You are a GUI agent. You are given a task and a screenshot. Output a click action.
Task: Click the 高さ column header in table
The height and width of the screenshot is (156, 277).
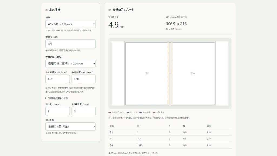click(x=209, y=126)
